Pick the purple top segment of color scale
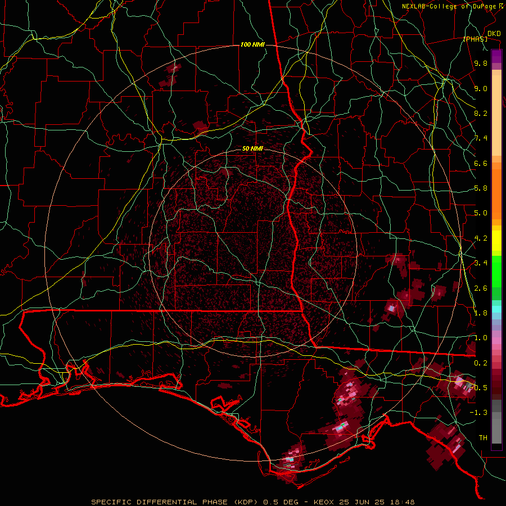The height and width of the screenshot is (506, 506). 496,56
